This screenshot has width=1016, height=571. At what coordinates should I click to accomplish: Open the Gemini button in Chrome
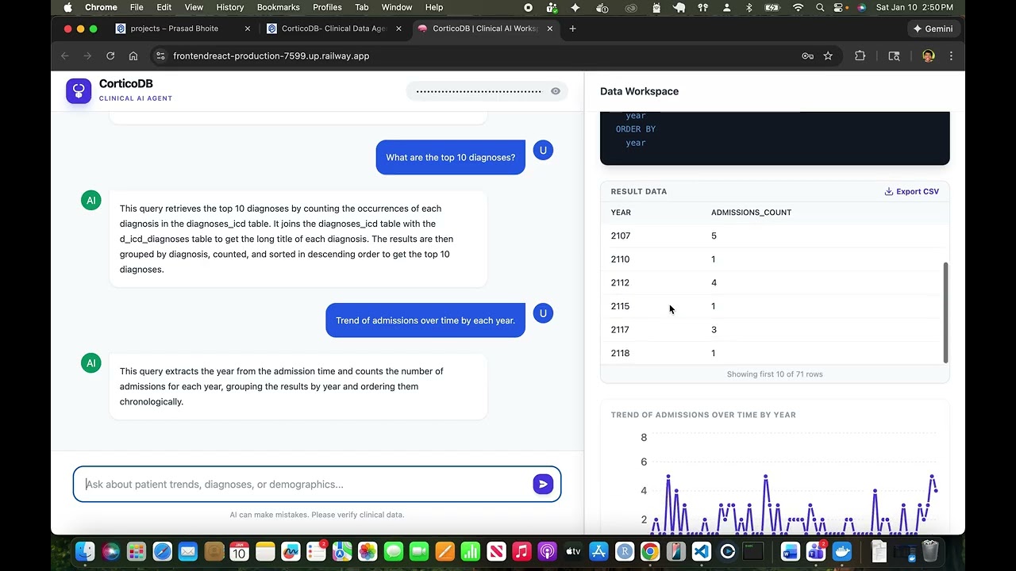click(933, 29)
